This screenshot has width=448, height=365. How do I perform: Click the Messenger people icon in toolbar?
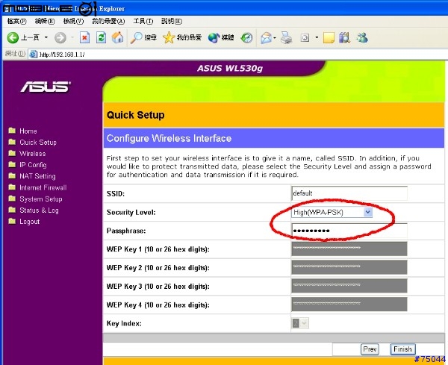(362, 37)
